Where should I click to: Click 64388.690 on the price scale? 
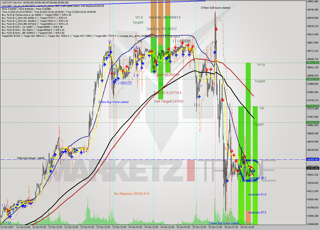(x=312, y=224)
